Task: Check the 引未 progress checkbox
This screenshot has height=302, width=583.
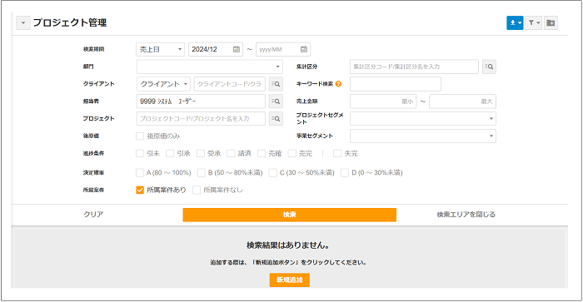Action: coord(140,153)
